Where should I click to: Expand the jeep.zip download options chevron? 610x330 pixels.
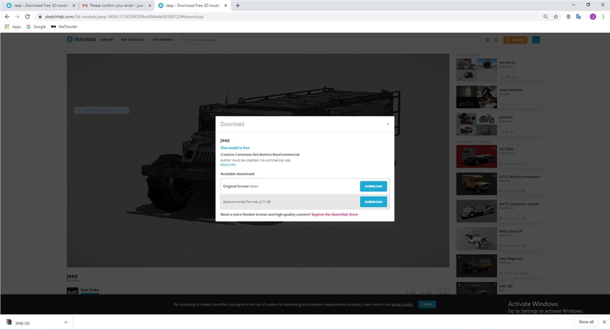point(66,322)
